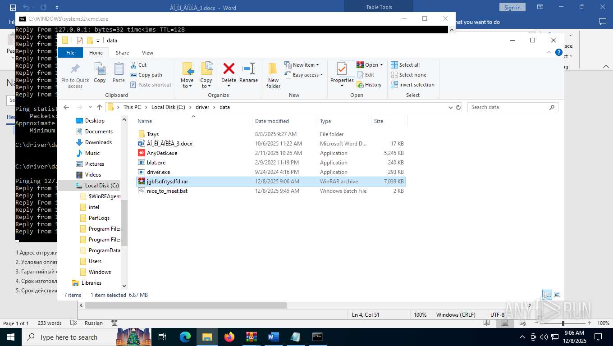Image resolution: width=613 pixels, height=346 pixels.
Task: Open Microsoft Edge from taskbar
Action: pyautogui.click(x=185, y=337)
